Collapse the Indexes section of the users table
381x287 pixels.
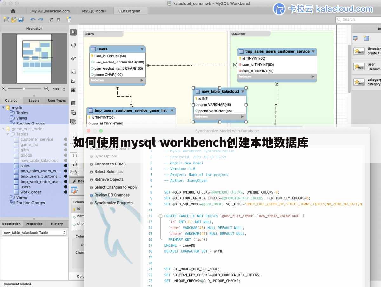pos(142,80)
